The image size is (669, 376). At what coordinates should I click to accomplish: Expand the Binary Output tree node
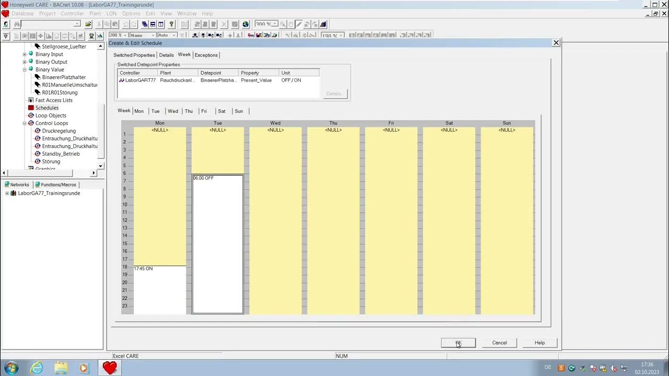(25, 62)
